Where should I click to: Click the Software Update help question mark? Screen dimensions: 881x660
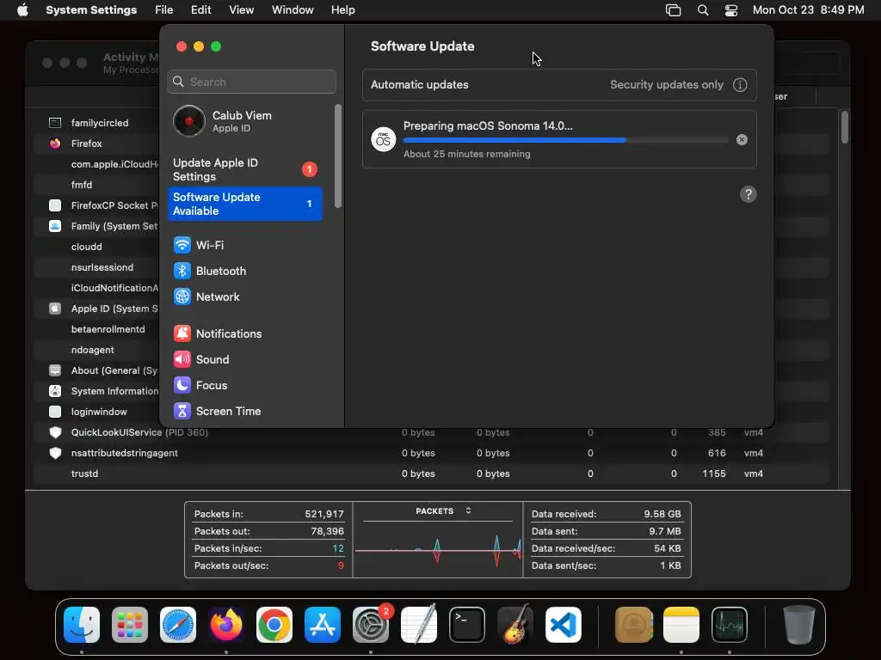748,194
